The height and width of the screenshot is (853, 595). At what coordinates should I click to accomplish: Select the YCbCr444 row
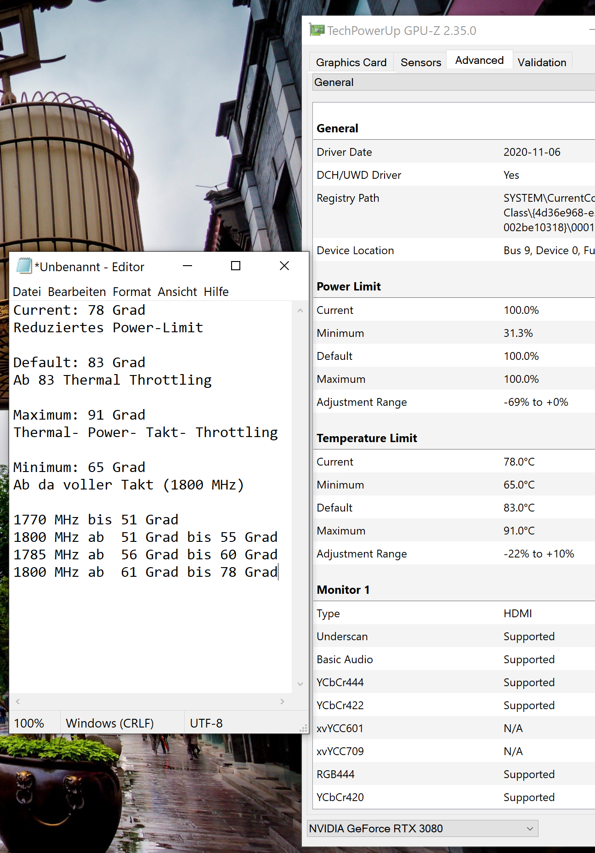tap(454, 682)
